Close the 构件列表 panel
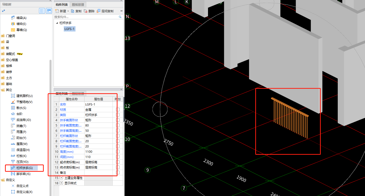Image resolution: width=365 pixels, height=196 pixels. point(121,1)
